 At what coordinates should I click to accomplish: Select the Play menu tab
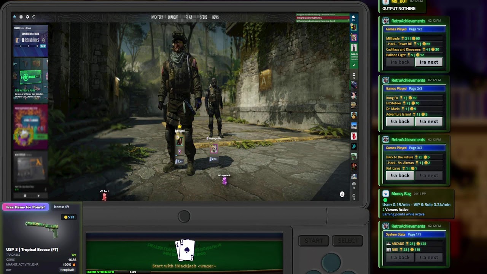click(x=189, y=17)
